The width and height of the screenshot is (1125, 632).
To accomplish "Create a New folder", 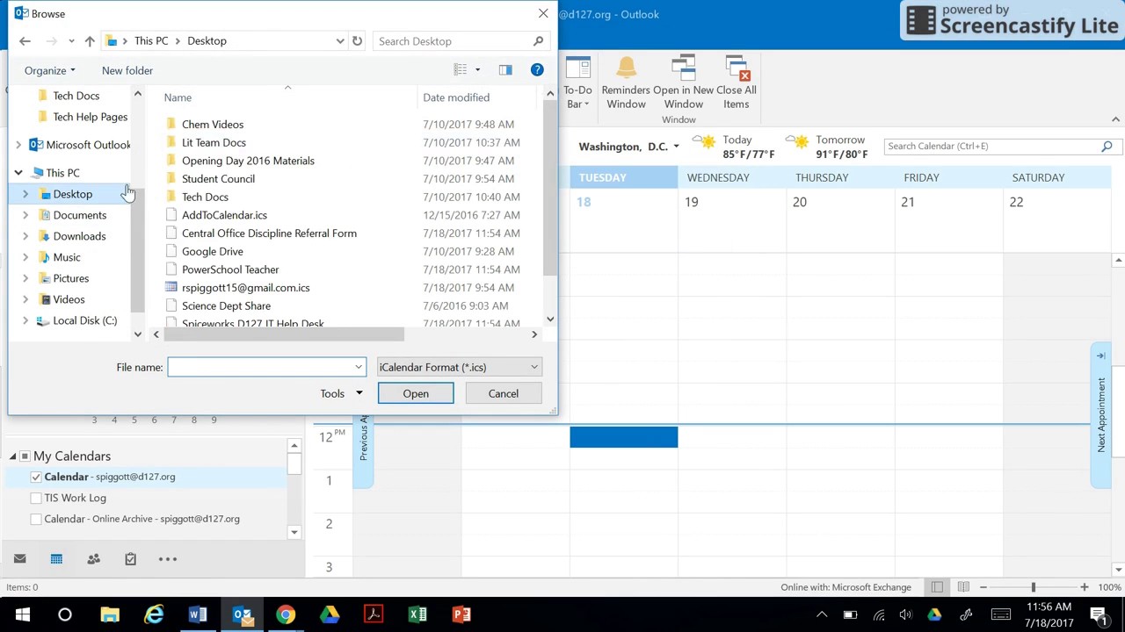I will click(x=127, y=70).
